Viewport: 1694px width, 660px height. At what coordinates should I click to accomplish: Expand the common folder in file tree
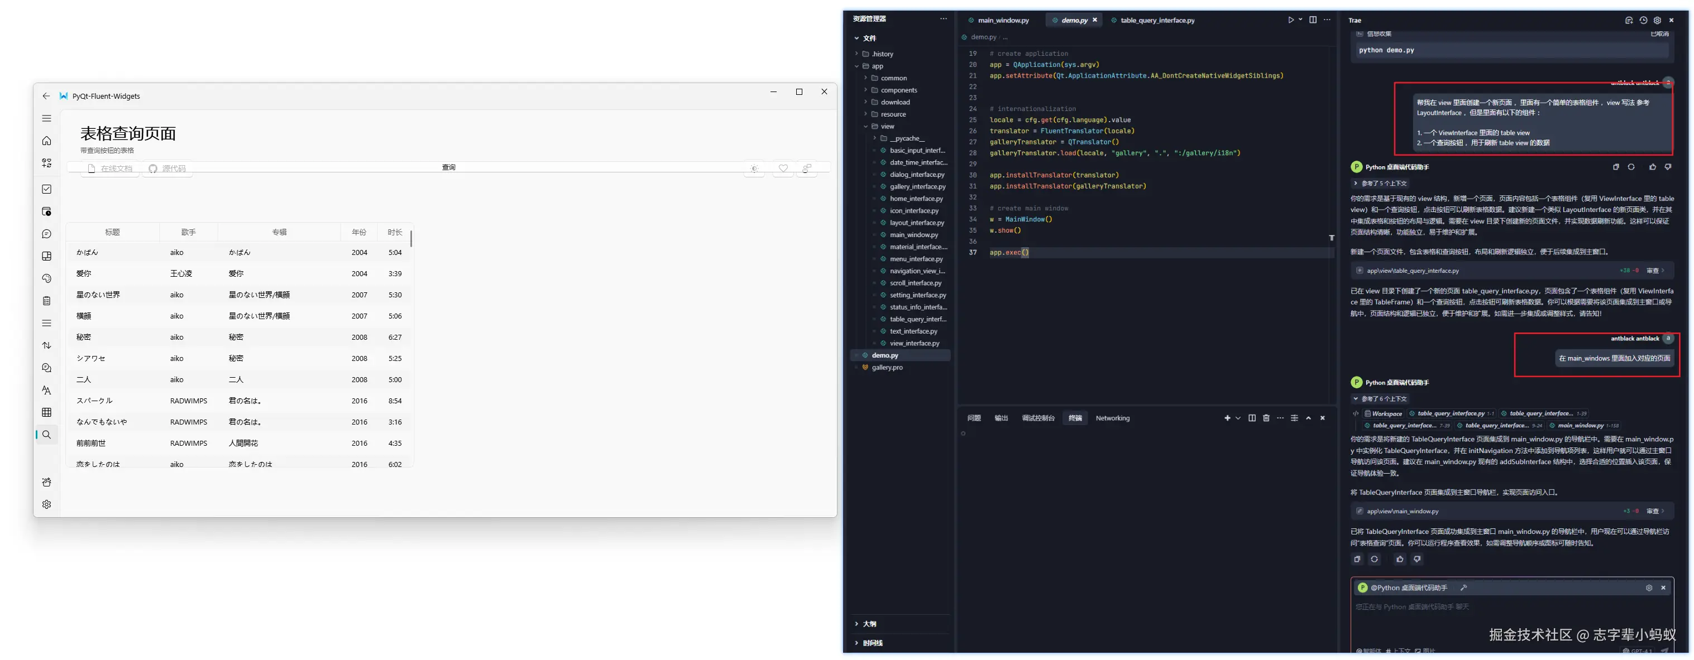click(x=893, y=78)
